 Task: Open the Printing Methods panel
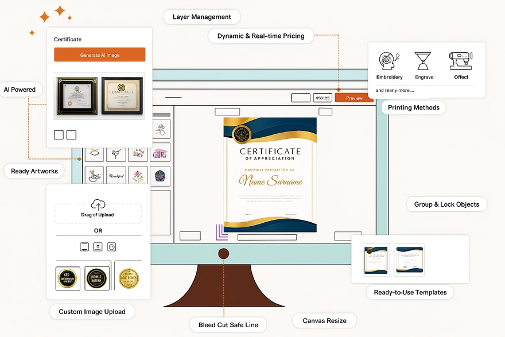[x=413, y=107]
